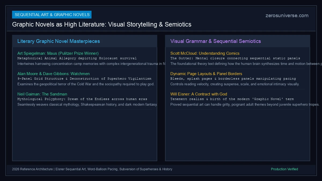Open Neil Gaiman: The Sandman title
The image size is (322, 181).
[42, 94]
